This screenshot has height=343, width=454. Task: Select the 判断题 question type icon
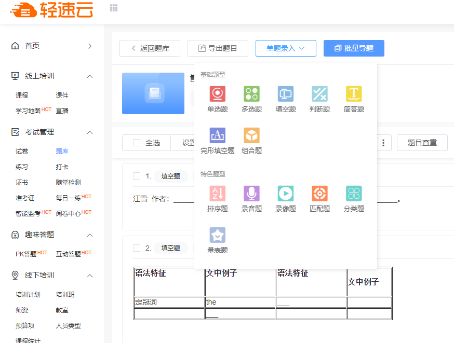point(319,94)
